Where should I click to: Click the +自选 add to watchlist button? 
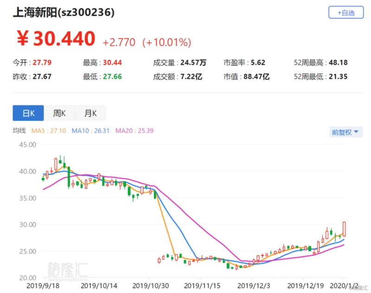[345, 13]
